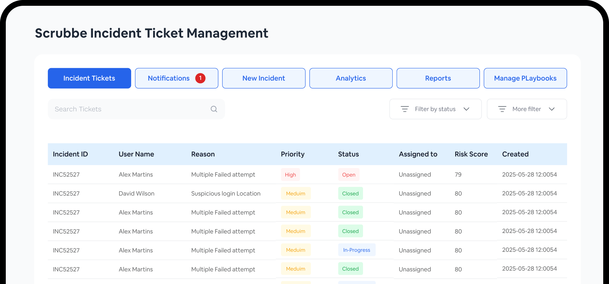
Task: Click the filter icon inside More filter
Action: coord(502,109)
